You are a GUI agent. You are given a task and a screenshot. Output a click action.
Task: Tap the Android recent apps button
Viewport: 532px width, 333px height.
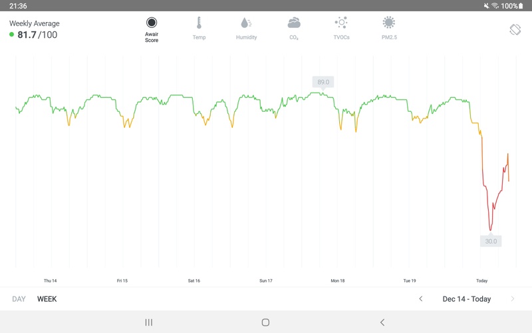coord(148,322)
